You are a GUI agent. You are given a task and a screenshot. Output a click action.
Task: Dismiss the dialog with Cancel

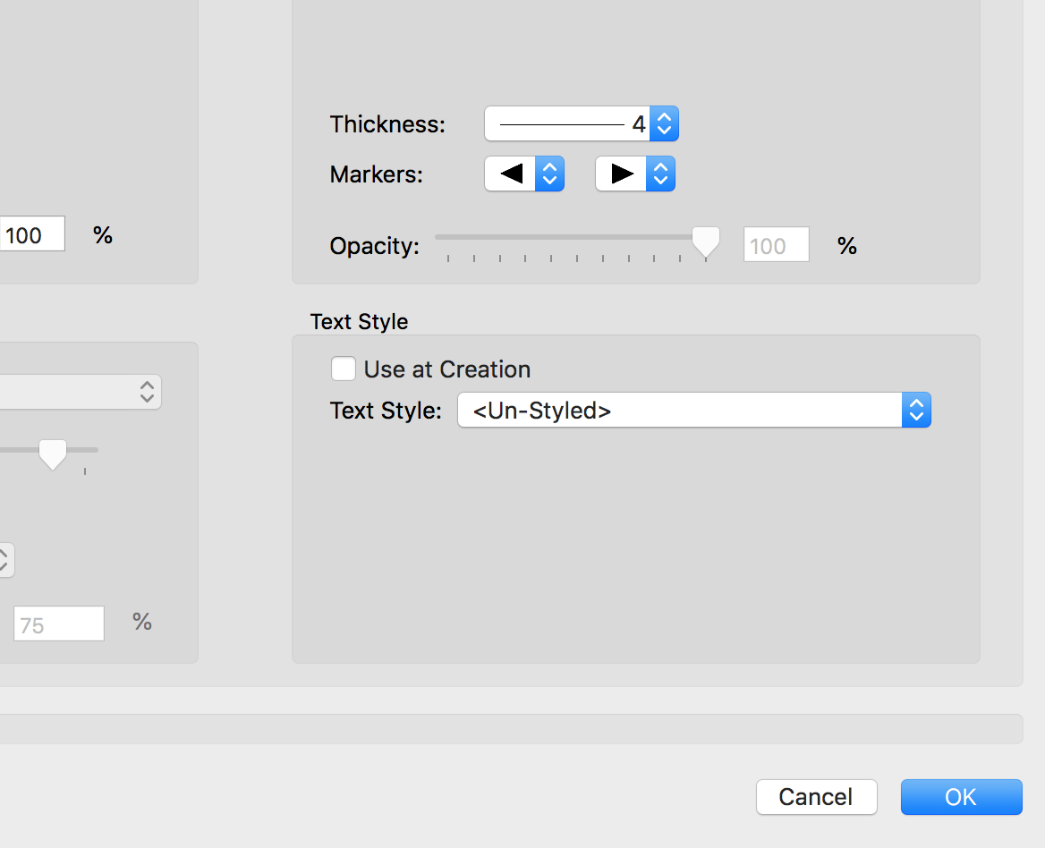pyautogui.click(x=815, y=796)
